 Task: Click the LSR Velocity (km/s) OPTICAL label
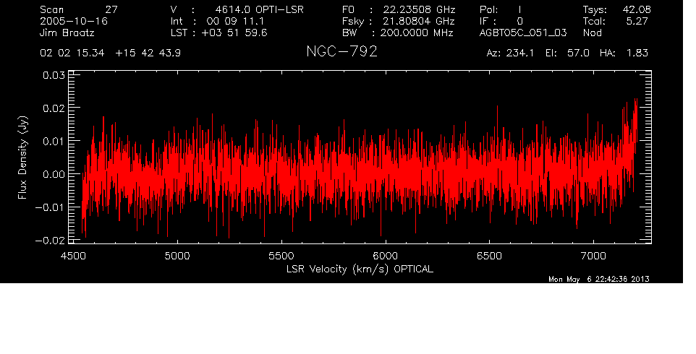click(360, 269)
